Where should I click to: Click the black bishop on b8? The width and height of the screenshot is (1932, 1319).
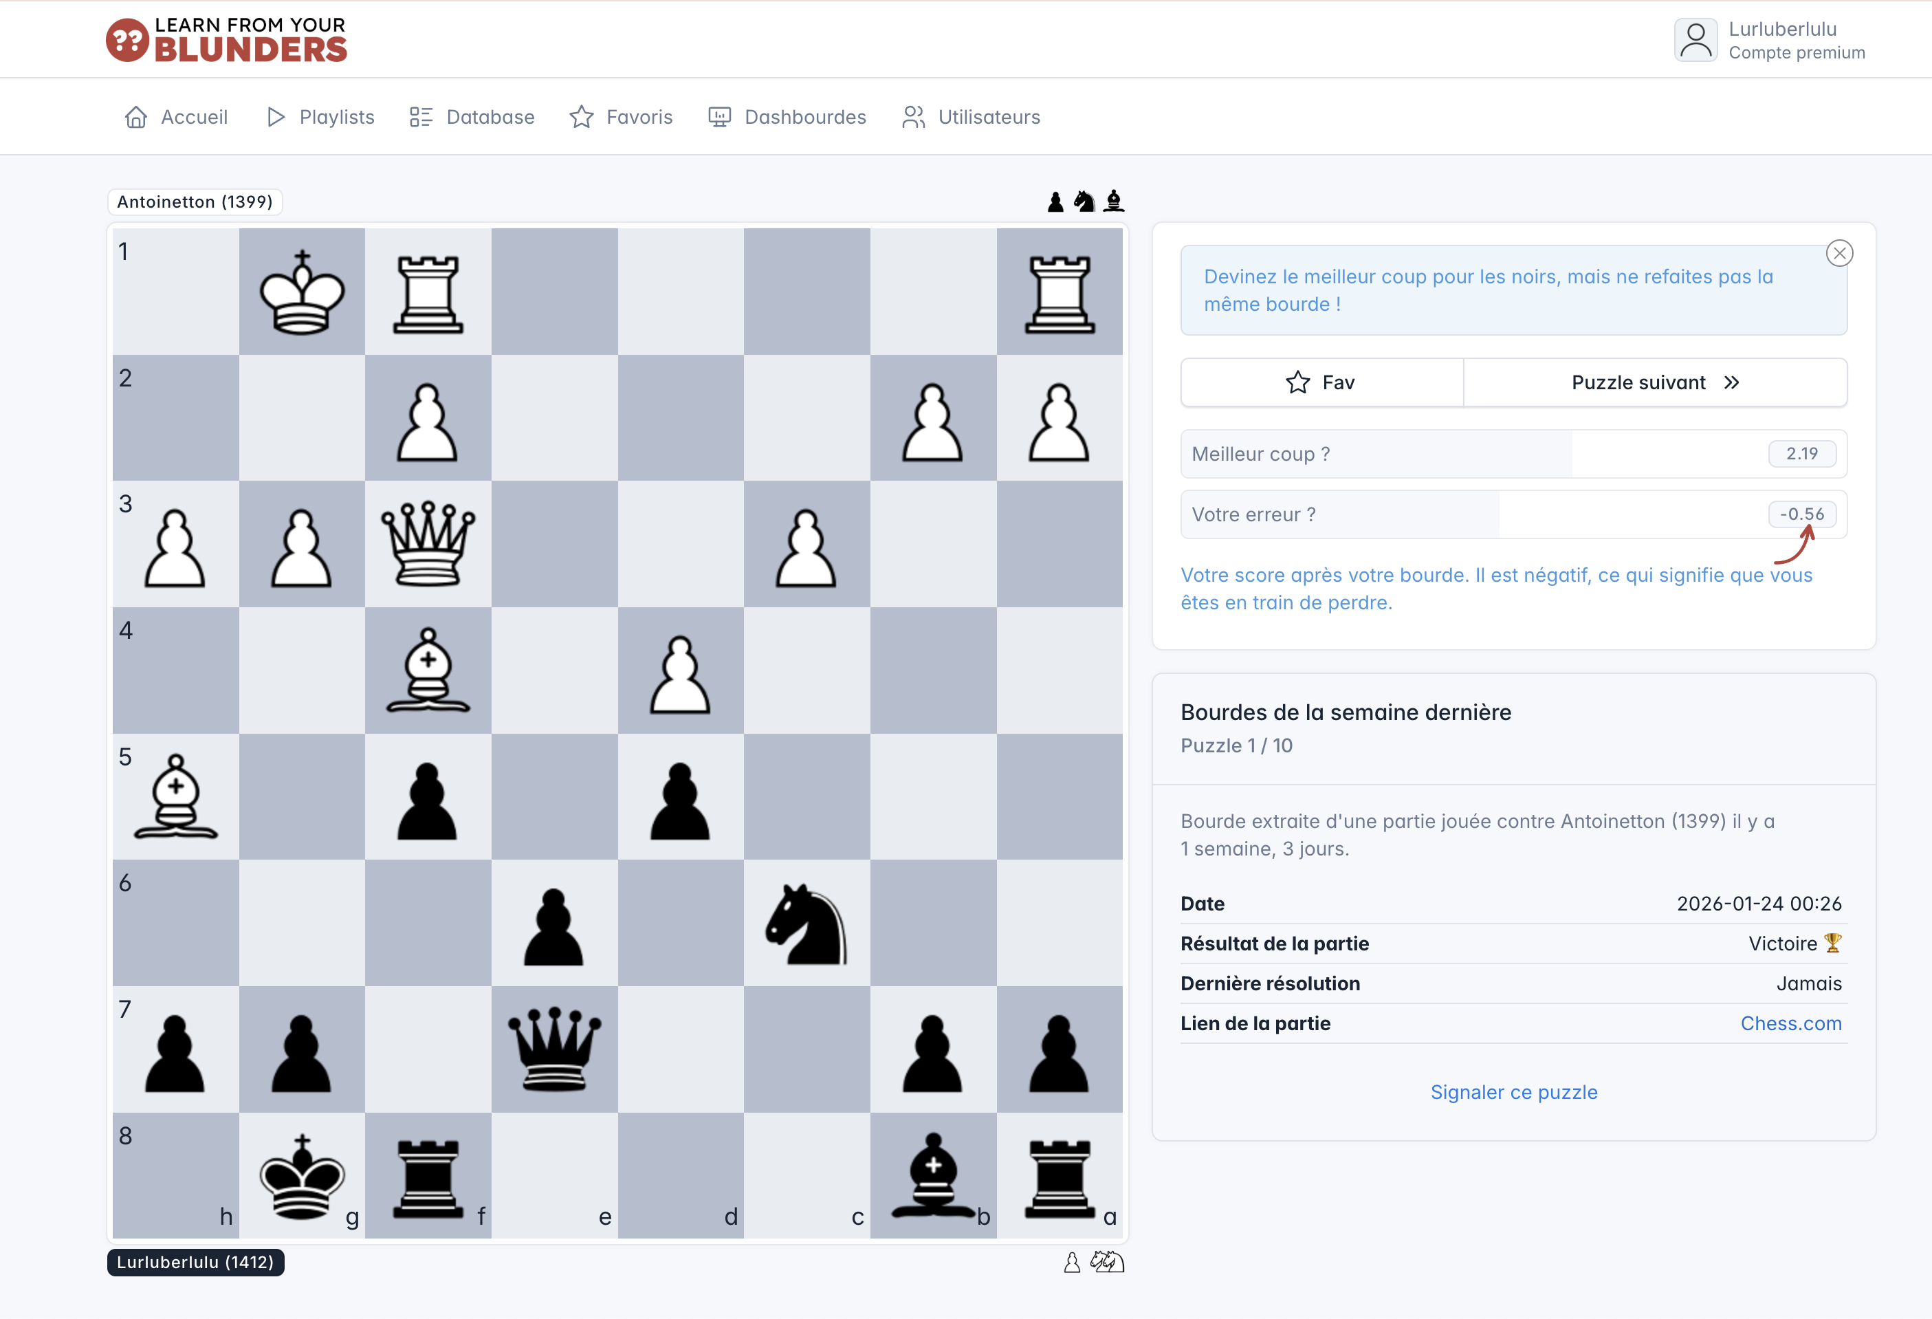[x=933, y=1176]
